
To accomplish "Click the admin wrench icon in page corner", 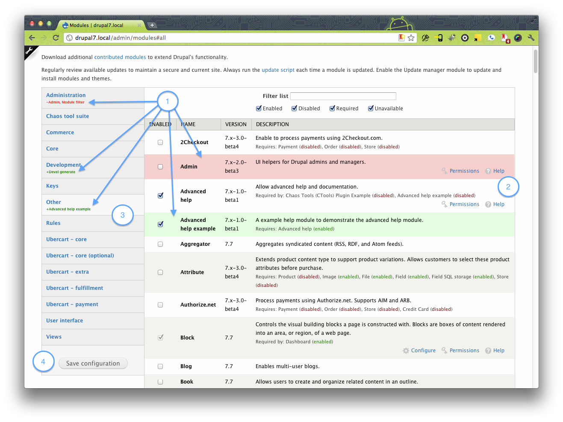I will pyautogui.click(x=29, y=51).
